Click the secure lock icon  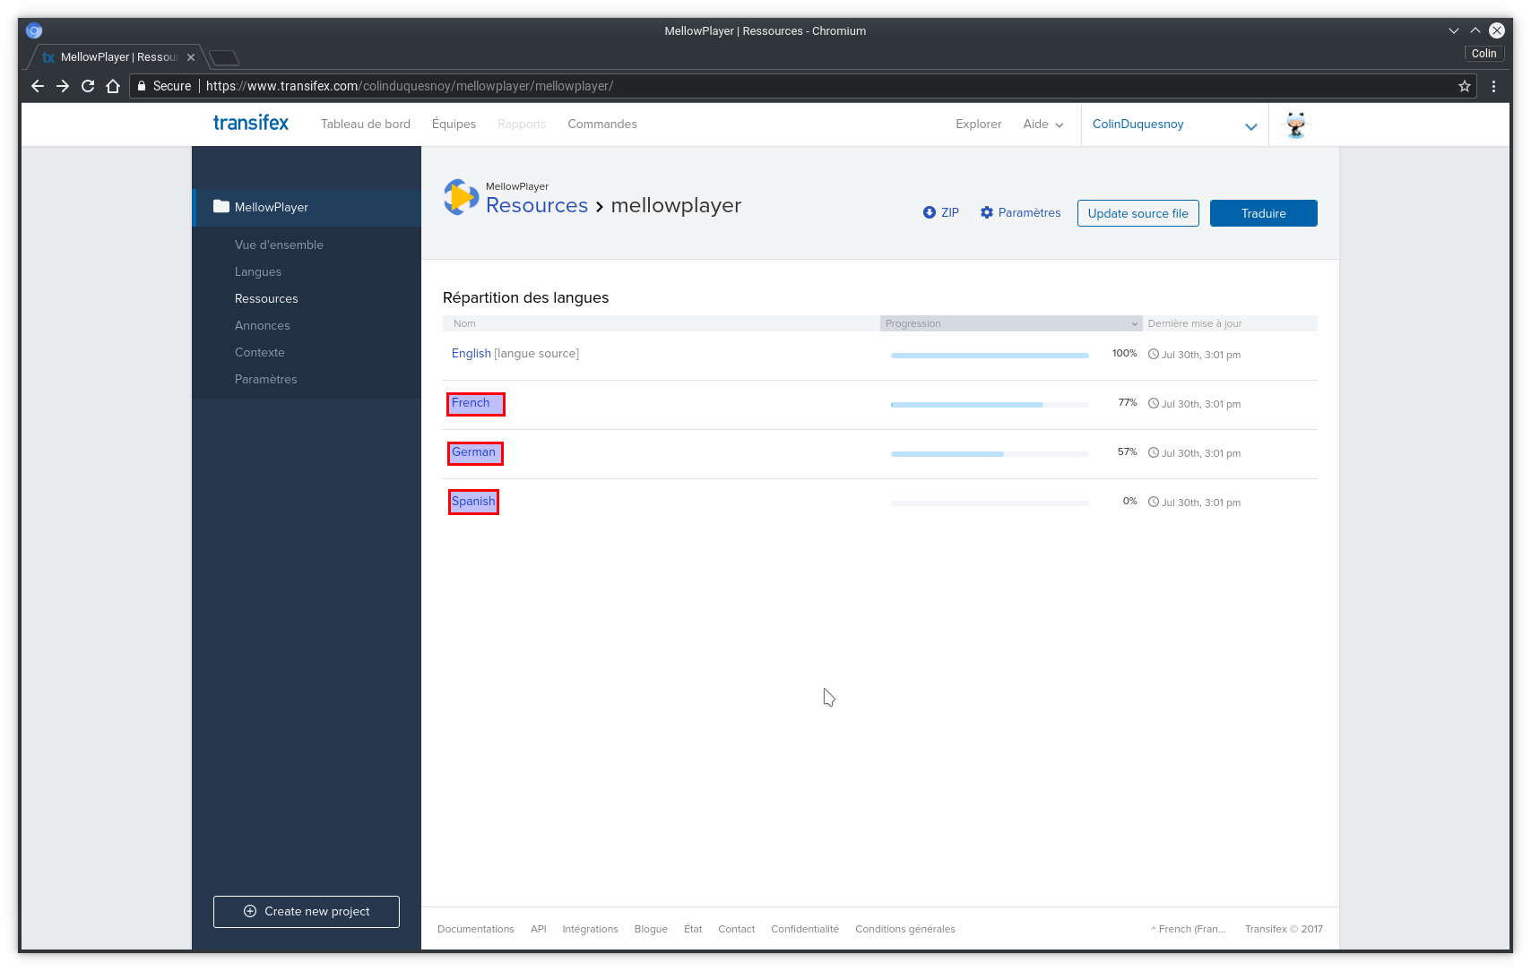tap(142, 86)
